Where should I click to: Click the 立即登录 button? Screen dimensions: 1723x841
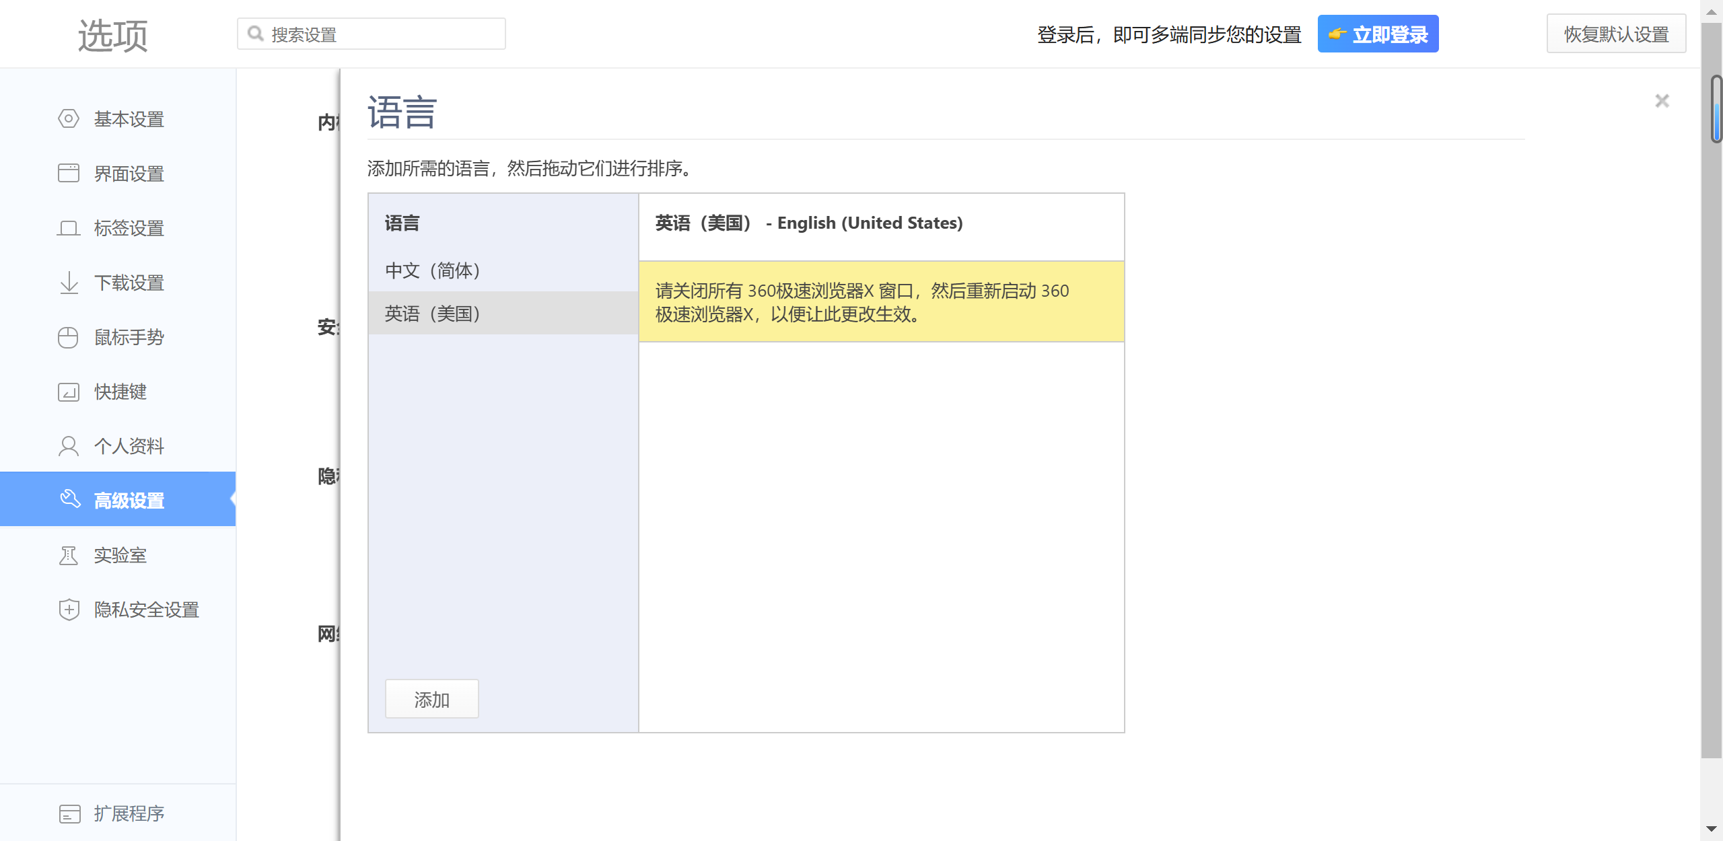1378,34
